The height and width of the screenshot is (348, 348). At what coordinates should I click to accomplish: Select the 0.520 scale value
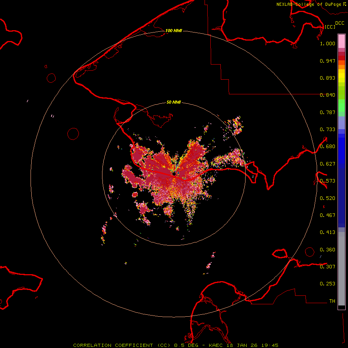tap(328, 198)
